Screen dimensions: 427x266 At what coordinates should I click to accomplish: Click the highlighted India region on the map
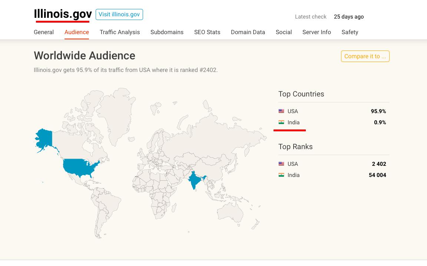tap(194, 180)
